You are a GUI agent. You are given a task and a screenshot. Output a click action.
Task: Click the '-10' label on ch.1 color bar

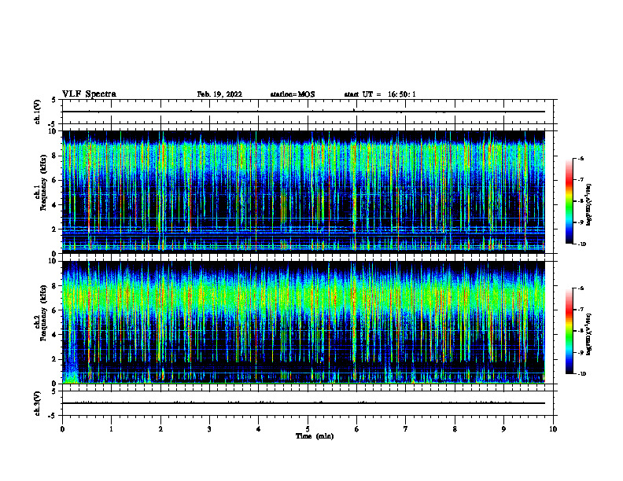coord(581,244)
